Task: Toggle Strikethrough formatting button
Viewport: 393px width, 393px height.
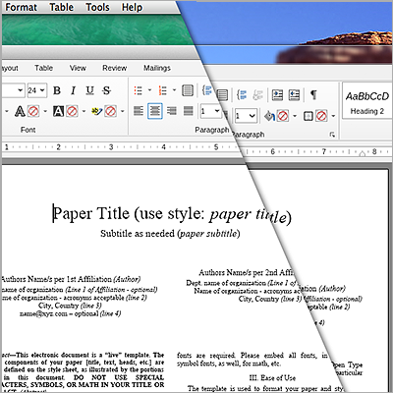Action: tap(106, 90)
